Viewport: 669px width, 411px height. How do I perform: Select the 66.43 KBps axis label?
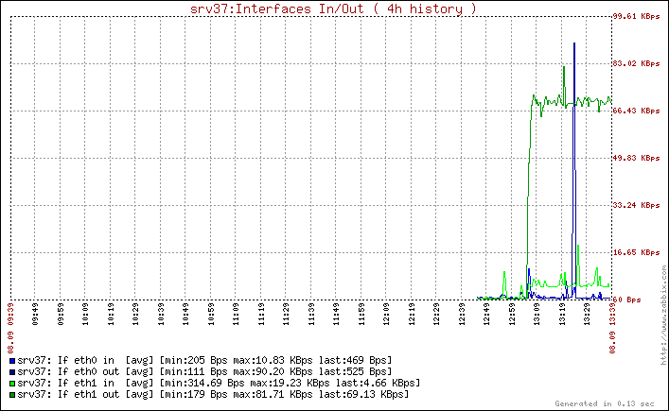click(x=636, y=111)
